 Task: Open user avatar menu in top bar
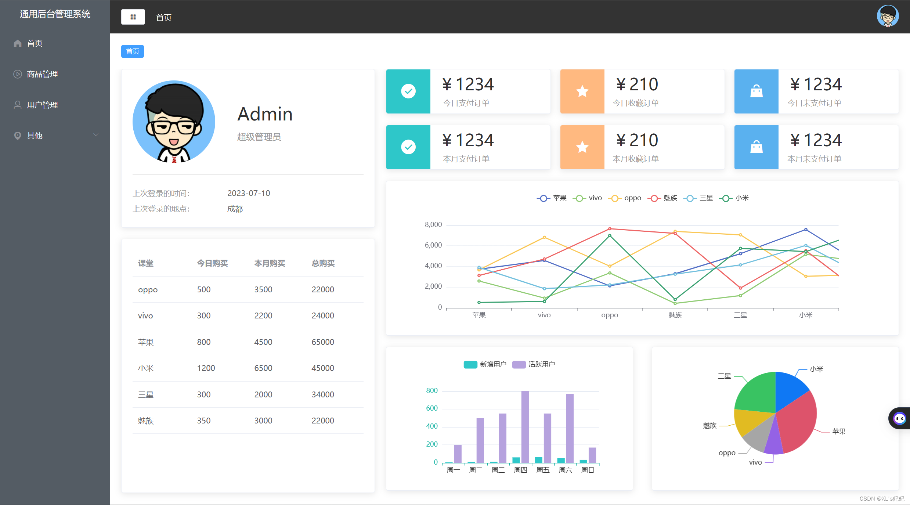coord(888,16)
